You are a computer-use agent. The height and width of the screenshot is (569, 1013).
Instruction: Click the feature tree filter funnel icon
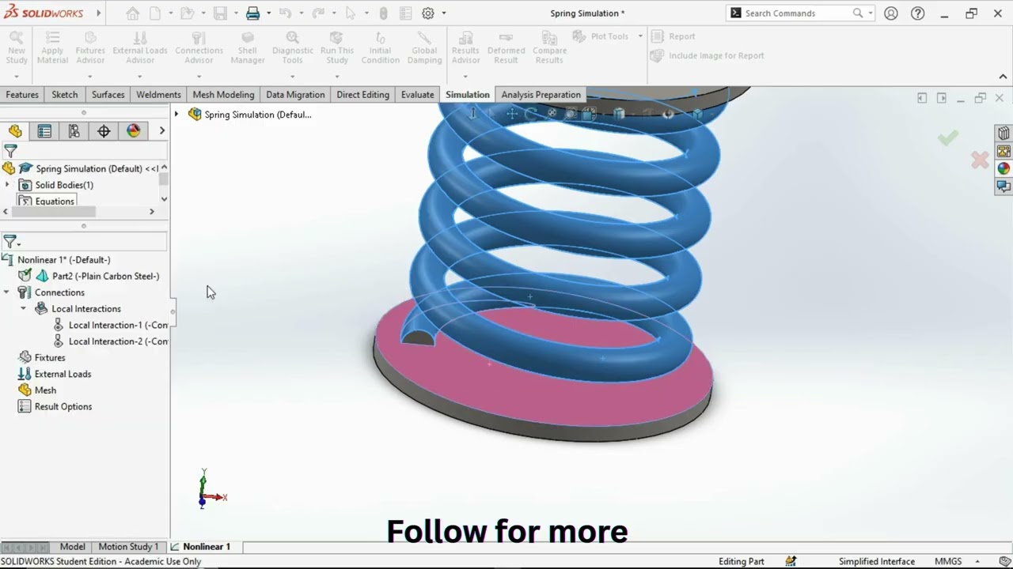click(10, 150)
